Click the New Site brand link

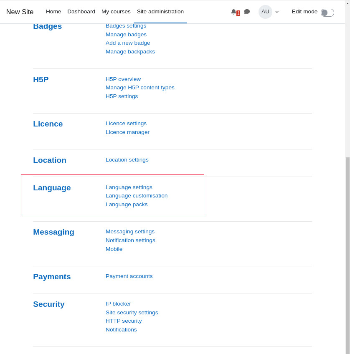click(20, 12)
